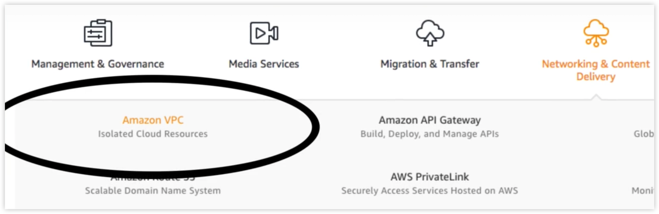Select the Migration & Transfer category
Image resolution: width=659 pixels, height=214 pixels.
pos(430,64)
